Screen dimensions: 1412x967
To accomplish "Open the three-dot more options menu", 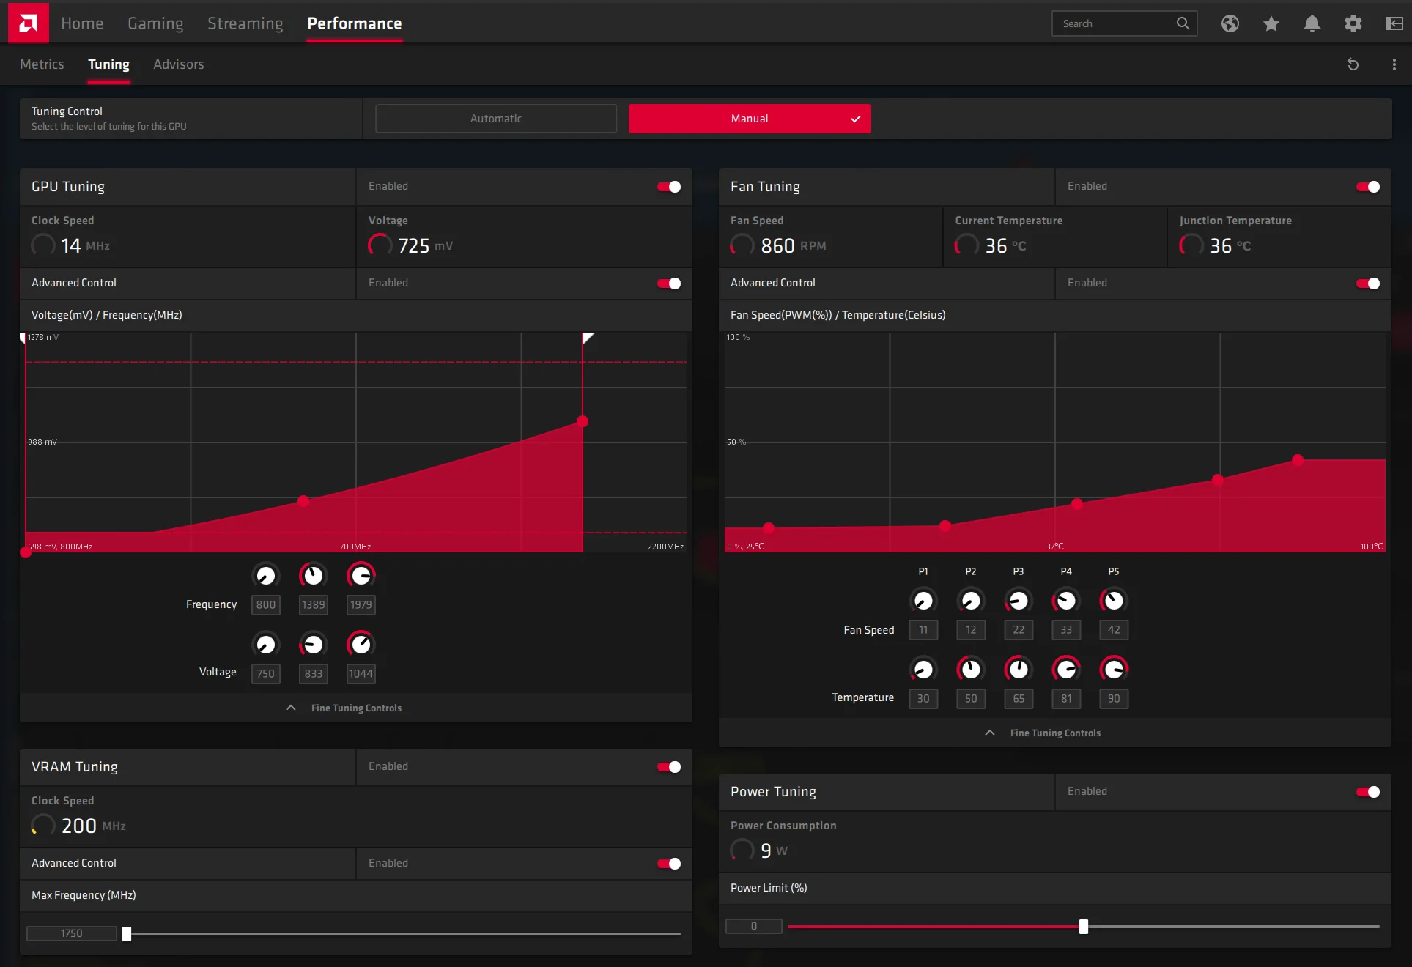I will (1394, 64).
